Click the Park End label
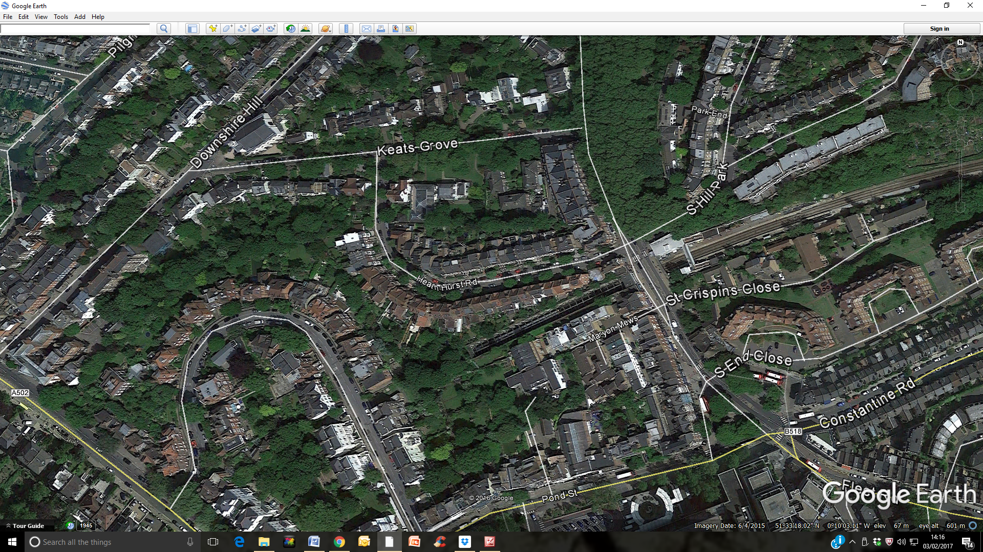The height and width of the screenshot is (552, 983). [709, 111]
